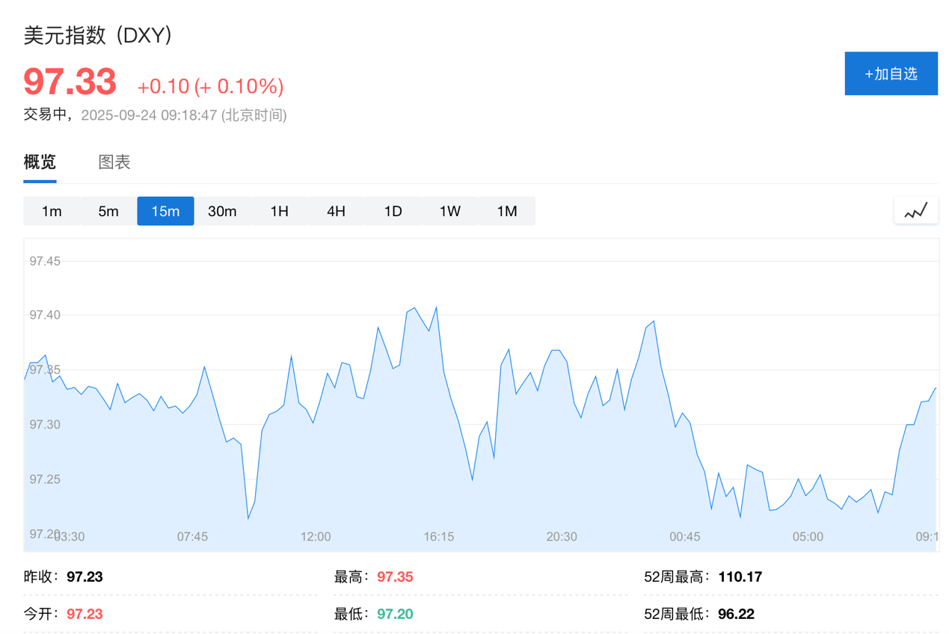This screenshot has height=634, width=949.
Task: Click the 今开 97.23 value
Action: 85,613
